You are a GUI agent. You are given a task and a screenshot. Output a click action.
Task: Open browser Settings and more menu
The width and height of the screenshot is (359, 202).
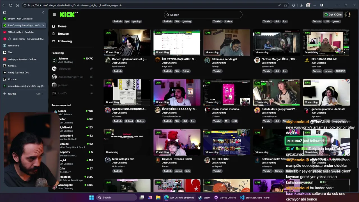pyautogui.click(x=315, y=5)
